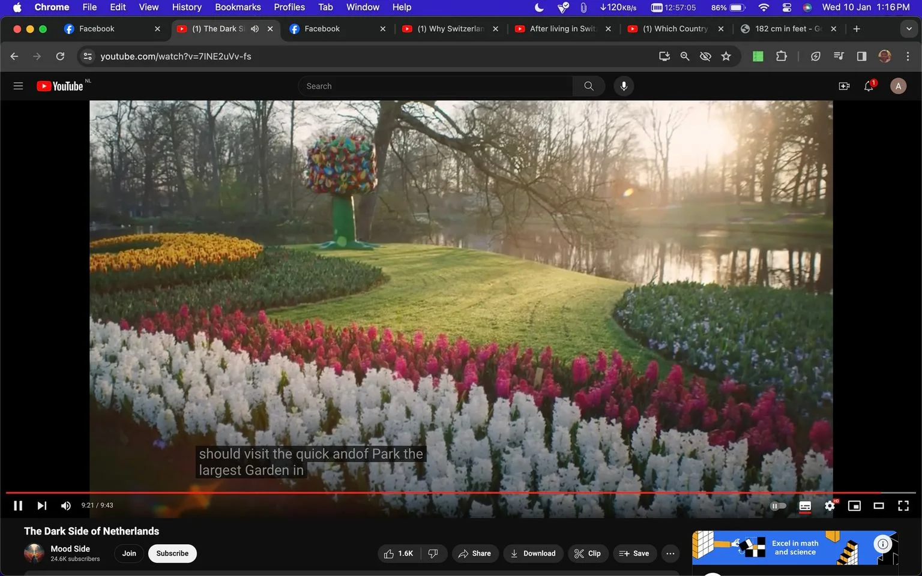922x576 pixels.
Task: Dislike this video
Action: 433,553
